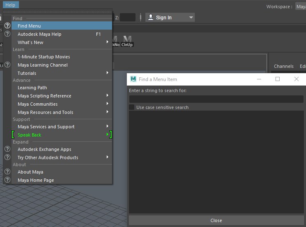Click the help icon beside Maya Learning Channel
Image resolution: width=306 pixels, height=227 pixels.
(x=7, y=65)
